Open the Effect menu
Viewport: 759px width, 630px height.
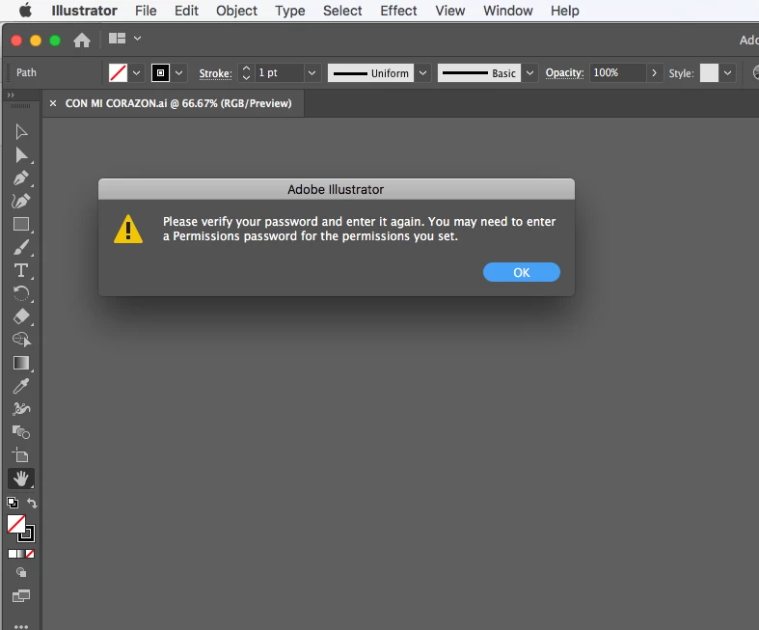[x=398, y=11]
